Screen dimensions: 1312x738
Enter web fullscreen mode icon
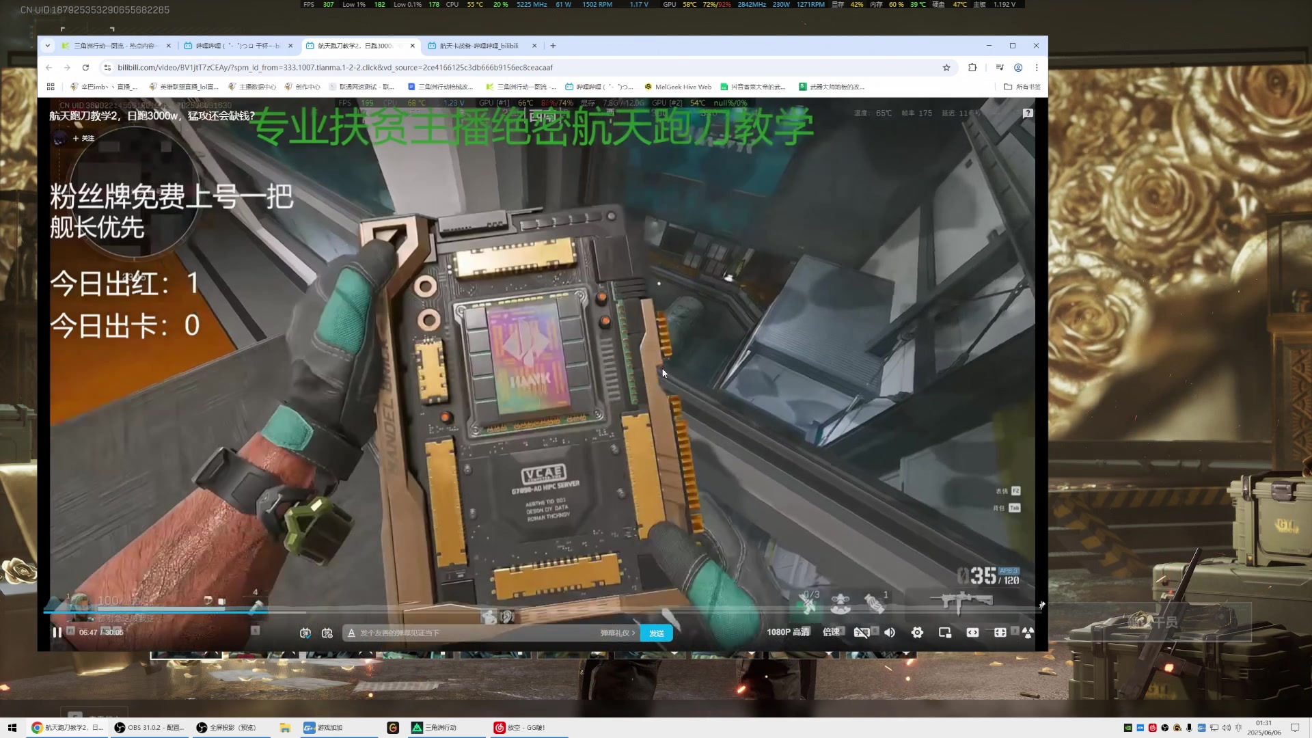[1000, 633]
